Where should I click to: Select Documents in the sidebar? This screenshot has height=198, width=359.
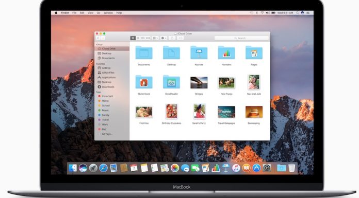tap(112, 58)
